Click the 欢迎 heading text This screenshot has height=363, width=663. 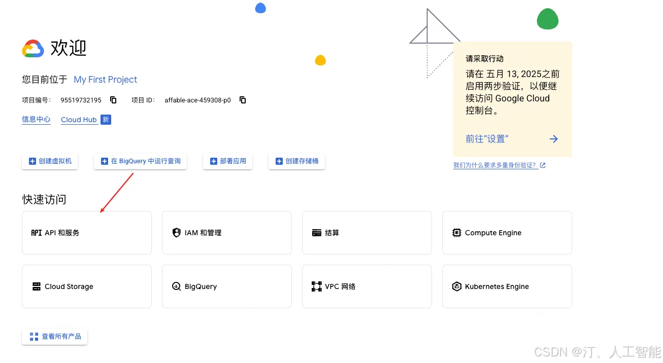69,49
